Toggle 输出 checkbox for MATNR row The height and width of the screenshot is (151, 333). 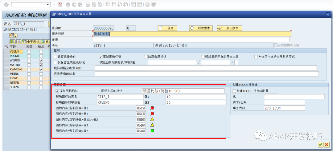41,65
